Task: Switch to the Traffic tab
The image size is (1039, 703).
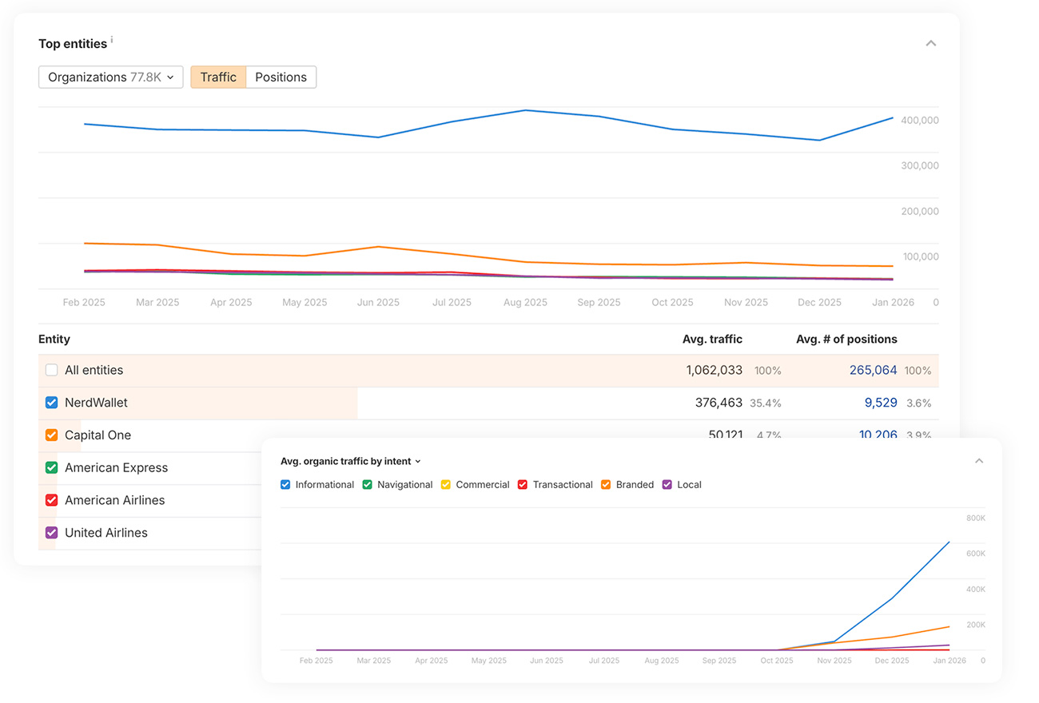Action: (x=218, y=77)
